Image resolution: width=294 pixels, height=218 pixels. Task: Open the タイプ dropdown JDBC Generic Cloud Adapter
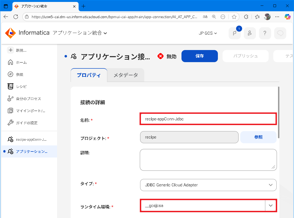click(x=208, y=185)
